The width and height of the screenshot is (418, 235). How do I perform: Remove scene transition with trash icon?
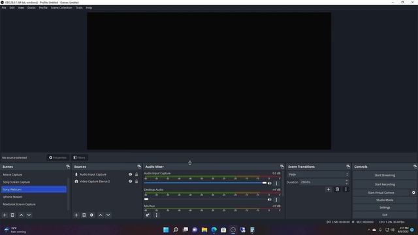click(337, 189)
